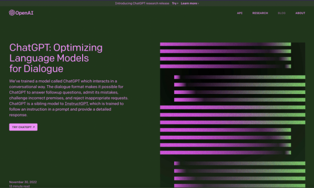Click 'Introducing ChatGPT research release' banner text

(142, 4)
